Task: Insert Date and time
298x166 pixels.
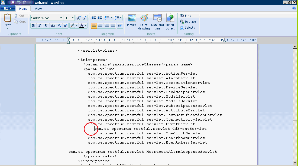Action: pyautogui.click(x=157, y=18)
